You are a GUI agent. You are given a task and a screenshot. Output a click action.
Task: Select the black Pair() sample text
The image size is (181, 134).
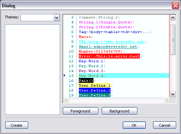[x=86, y=80]
